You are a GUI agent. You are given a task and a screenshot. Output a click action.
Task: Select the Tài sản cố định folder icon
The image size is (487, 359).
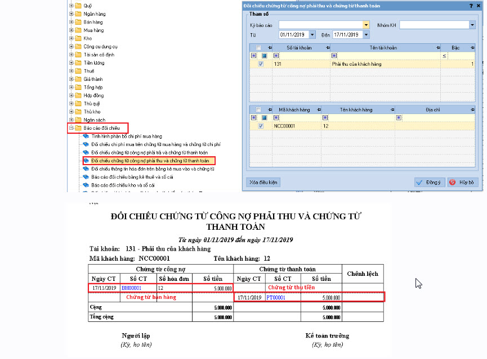[78, 54]
